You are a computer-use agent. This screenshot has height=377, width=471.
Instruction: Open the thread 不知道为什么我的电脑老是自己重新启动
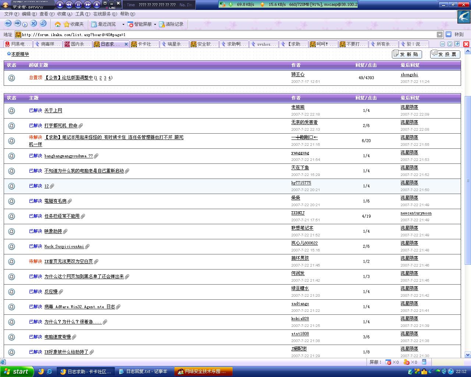pyautogui.click(x=84, y=171)
